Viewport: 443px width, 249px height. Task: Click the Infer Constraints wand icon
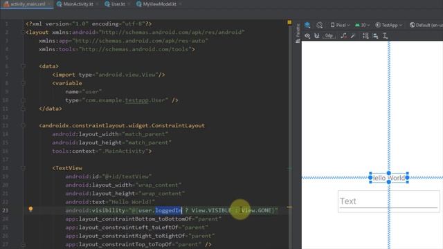(x=353, y=36)
